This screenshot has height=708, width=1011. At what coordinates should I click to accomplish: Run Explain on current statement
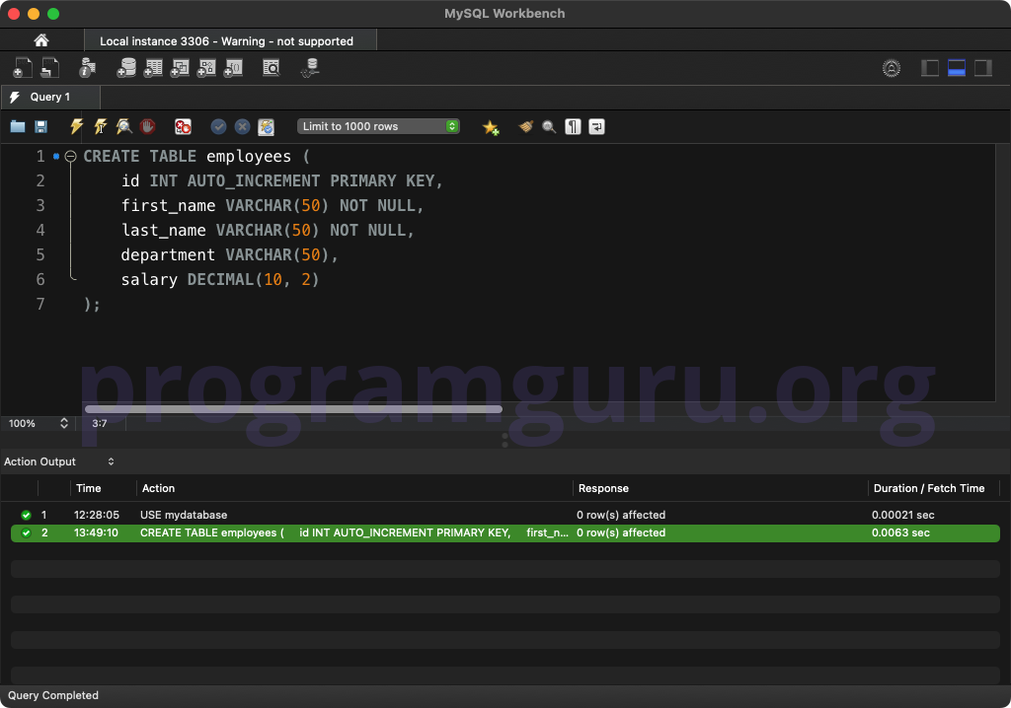[x=123, y=126]
